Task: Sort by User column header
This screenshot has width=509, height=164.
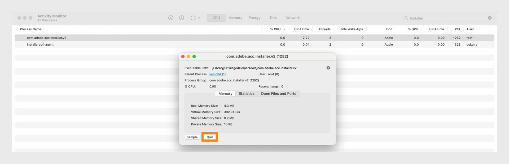Action: coord(470,29)
